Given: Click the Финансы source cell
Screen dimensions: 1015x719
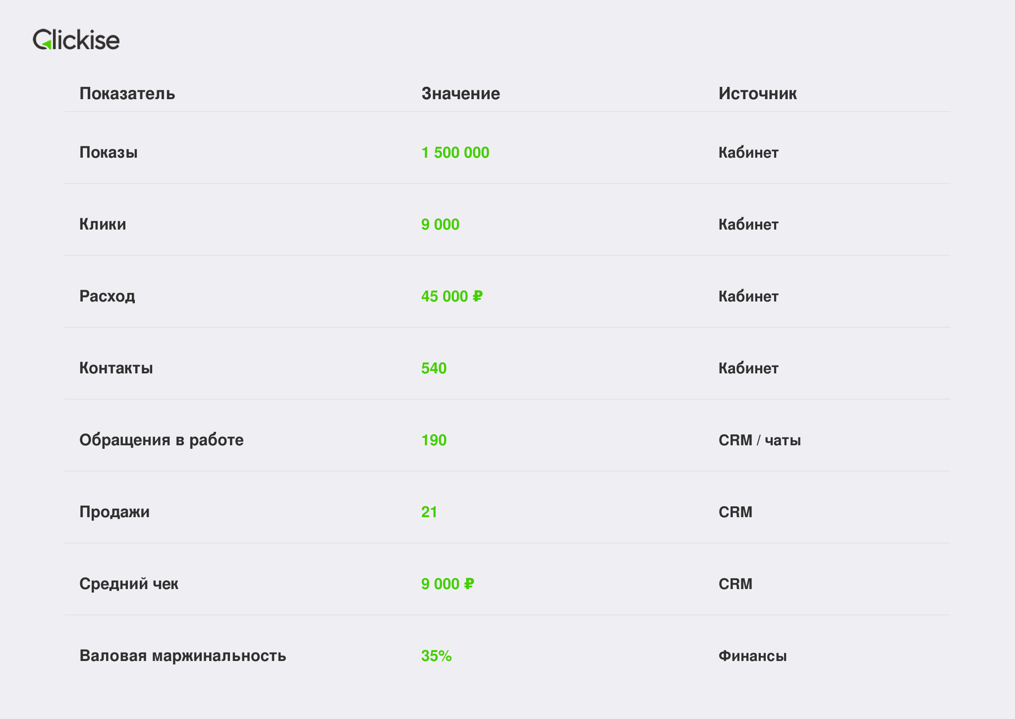Looking at the screenshot, I should pyautogui.click(x=752, y=656).
